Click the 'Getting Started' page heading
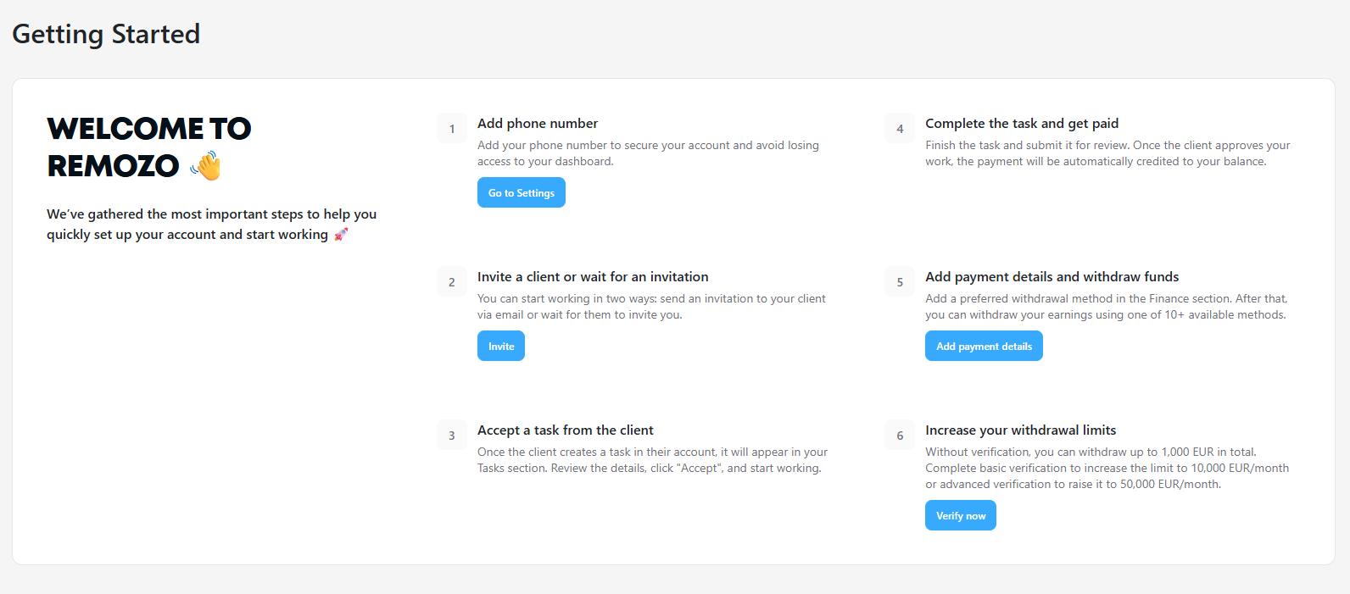The image size is (1350, 594). tap(106, 34)
